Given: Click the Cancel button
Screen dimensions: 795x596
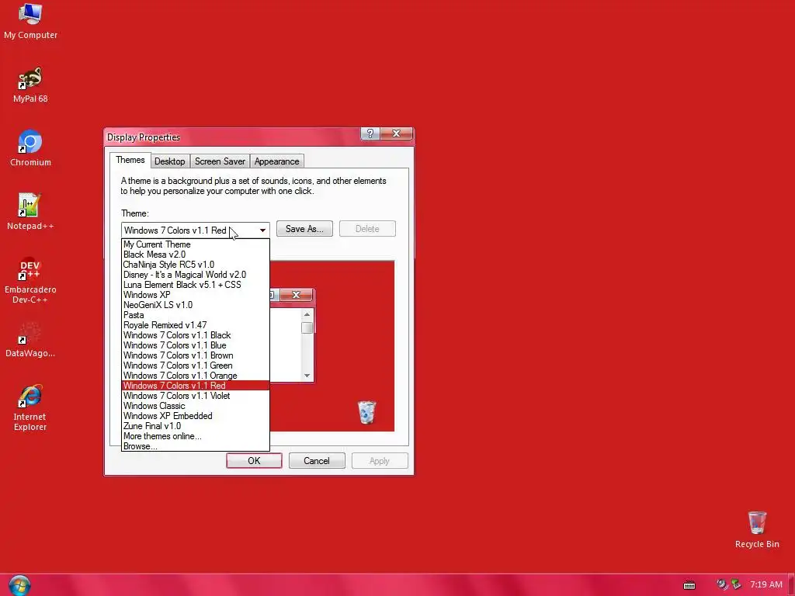Looking at the screenshot, I should (x=317, y=461).
